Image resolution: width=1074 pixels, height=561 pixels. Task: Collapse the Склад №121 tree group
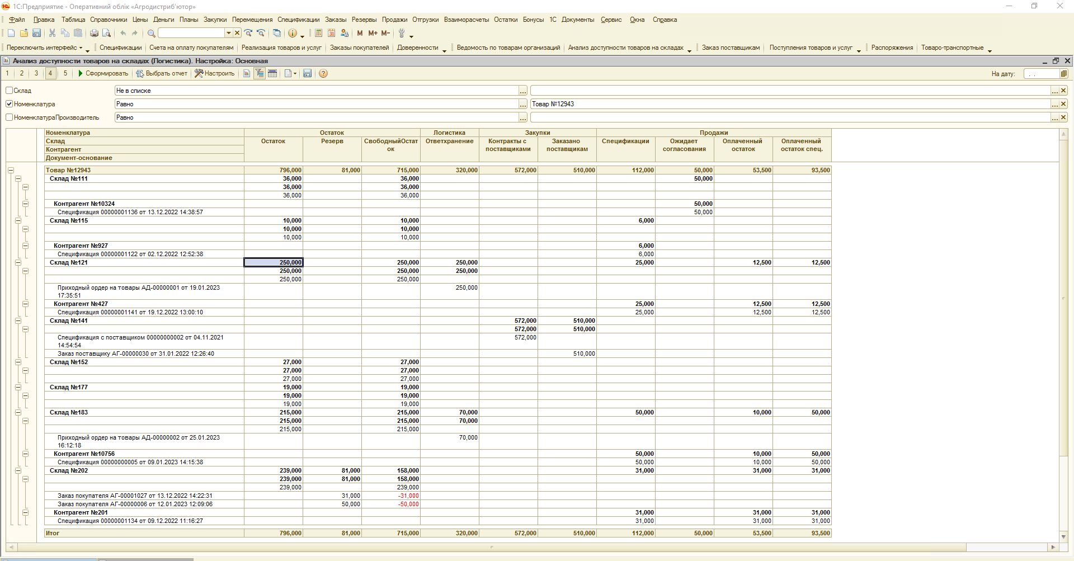(18, 263)
